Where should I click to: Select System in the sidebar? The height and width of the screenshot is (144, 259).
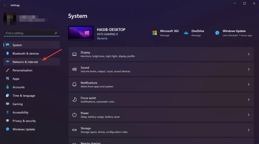pos(32,45)
